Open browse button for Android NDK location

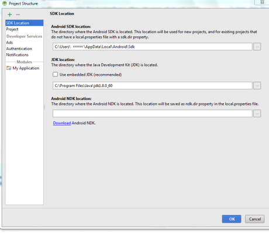tap(257, 113)
